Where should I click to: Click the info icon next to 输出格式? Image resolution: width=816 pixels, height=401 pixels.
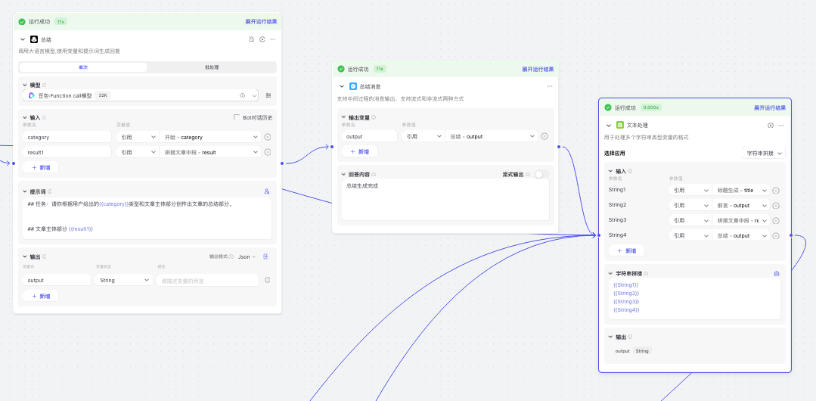(x=231, y=256)
